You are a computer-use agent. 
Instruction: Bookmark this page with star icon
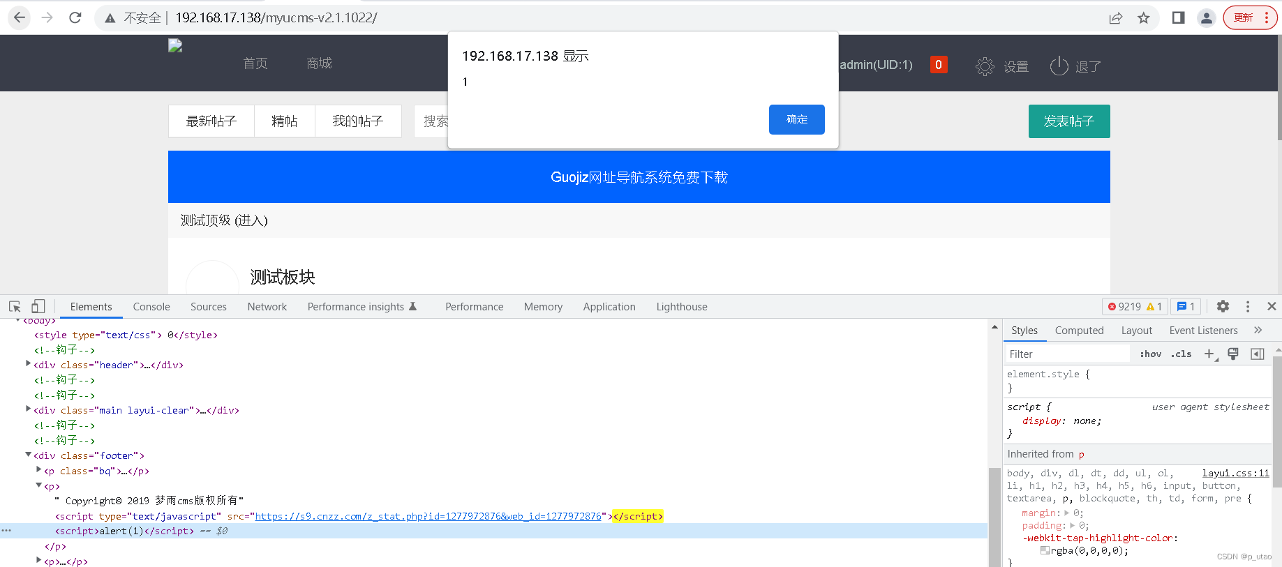point(1143,18)
